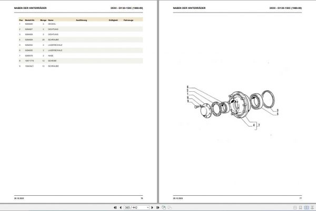The image size is (316, 211).
Task: Click the large seal ring drawing
Action: coord(268,99)
